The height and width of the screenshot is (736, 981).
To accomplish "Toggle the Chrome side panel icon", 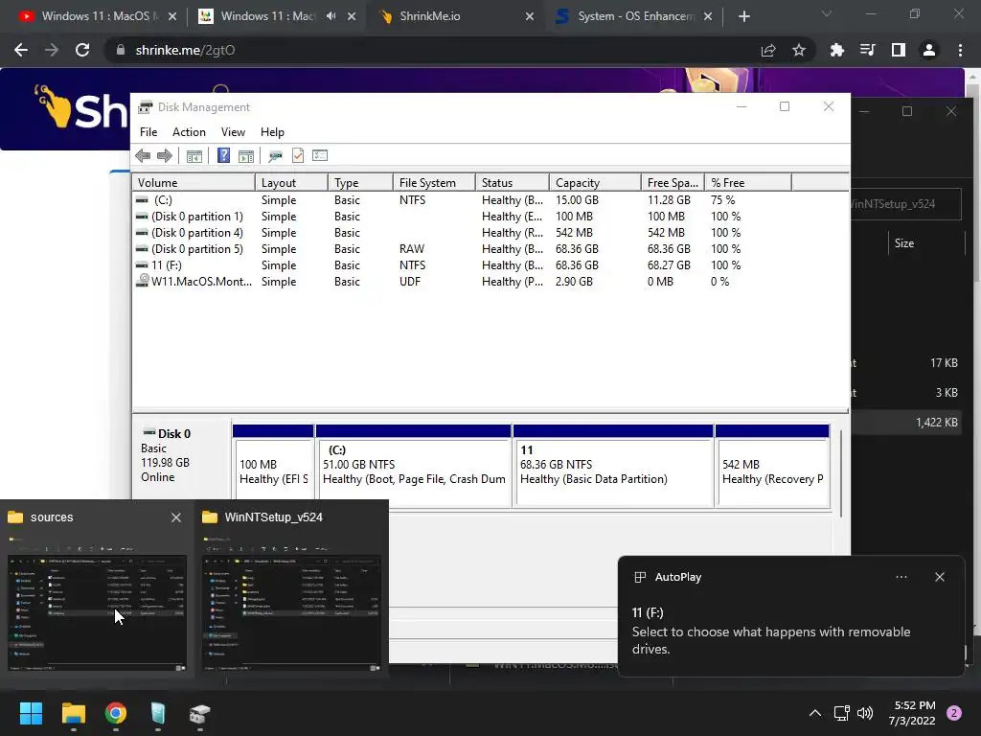I will click(899, 50).
